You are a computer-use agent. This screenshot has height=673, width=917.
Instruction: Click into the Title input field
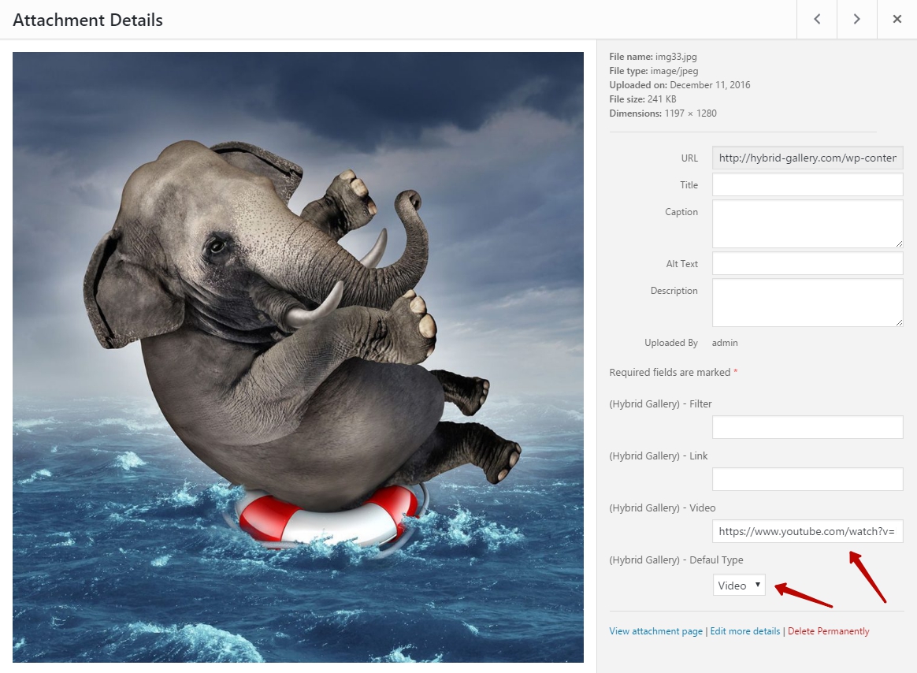[x=807, y=185]
